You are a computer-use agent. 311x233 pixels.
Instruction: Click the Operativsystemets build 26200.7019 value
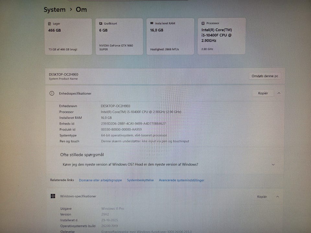click(x=109, y=226)
